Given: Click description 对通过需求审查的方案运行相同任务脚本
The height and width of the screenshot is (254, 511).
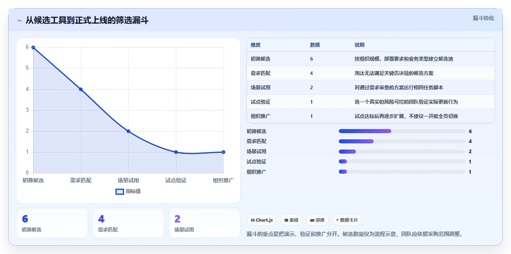Looking at the screenshot, I should pyautogui.click(x=399, y=88).
